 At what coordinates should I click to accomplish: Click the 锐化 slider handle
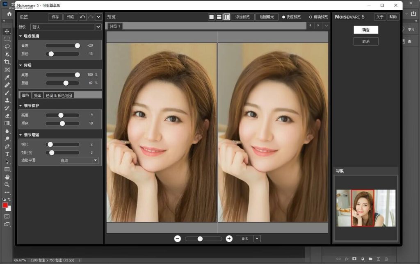(50, 144)
